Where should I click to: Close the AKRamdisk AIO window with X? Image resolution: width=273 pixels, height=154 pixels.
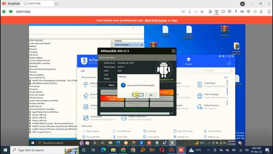point(174,51)
